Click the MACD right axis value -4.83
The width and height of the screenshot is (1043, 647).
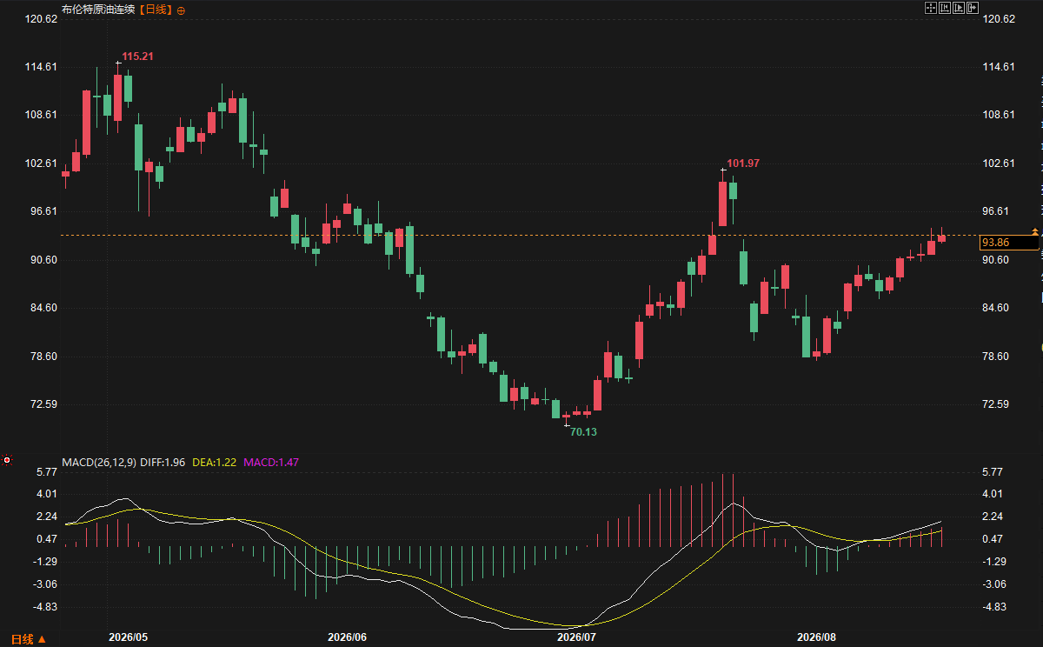pyautogui.click(x=993, y=606)
